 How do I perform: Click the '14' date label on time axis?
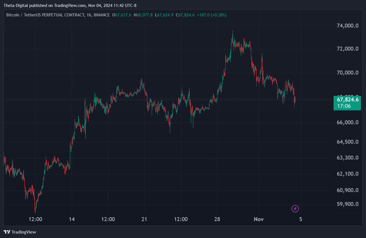[72, 219]
